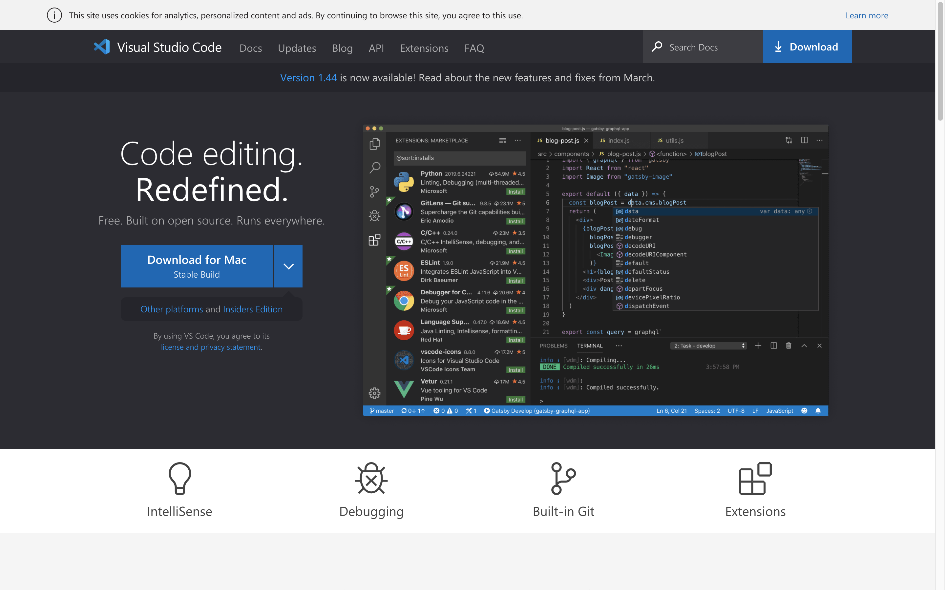Open the Updates navigation item
The image size is (945, 590).
click(x=297, y=48)
